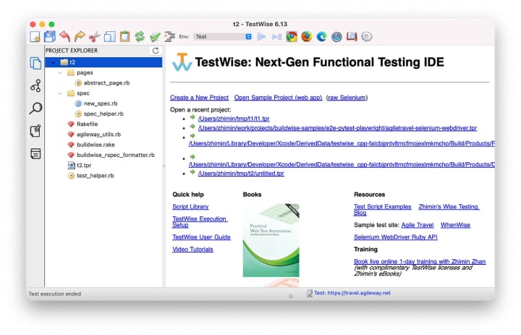
Task: Select the Firefox browser icon
Action: click(x=307, y=37)
